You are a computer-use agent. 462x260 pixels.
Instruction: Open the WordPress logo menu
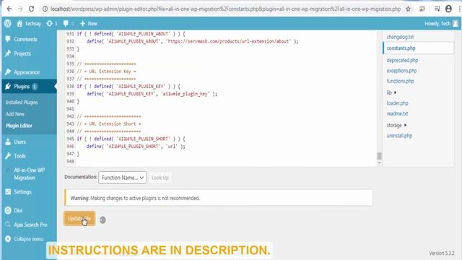[x=8, y=24]
